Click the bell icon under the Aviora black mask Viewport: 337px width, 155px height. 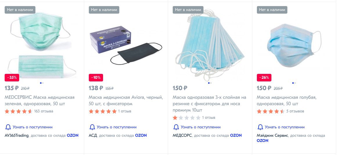pos(92,127)
